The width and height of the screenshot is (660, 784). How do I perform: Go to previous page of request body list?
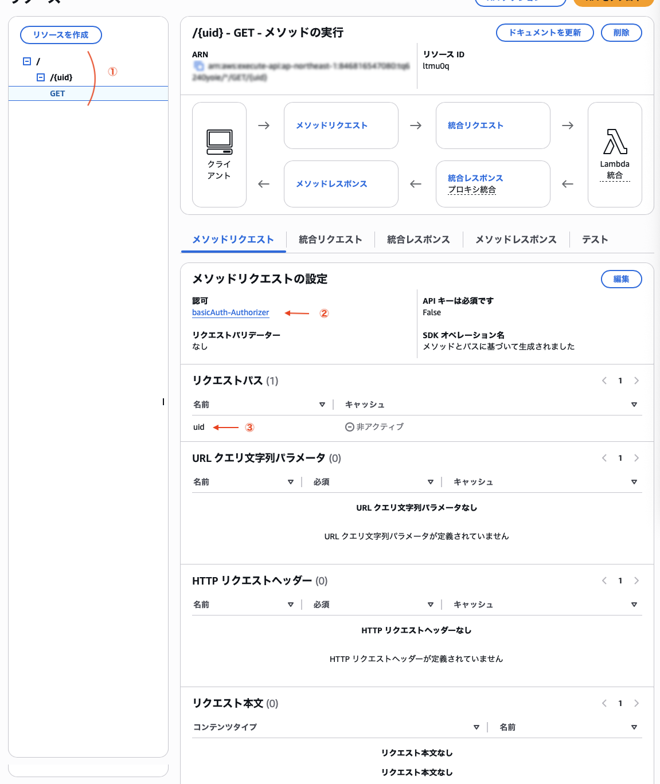(x=604, y=703)
